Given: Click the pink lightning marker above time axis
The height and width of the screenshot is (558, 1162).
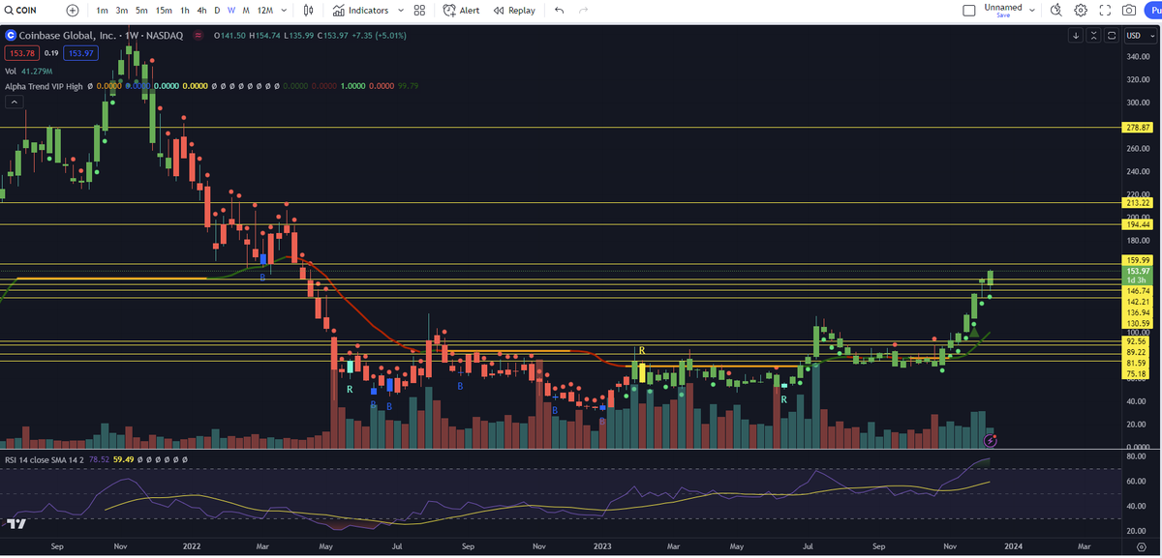Looking at the screenshot, I should [x=991, y=440].
